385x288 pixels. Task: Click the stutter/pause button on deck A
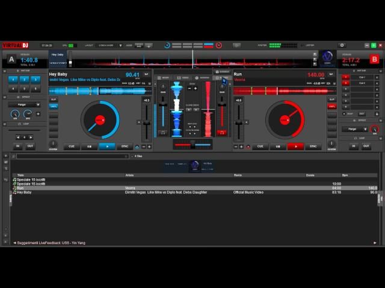[x=90, y=146]
